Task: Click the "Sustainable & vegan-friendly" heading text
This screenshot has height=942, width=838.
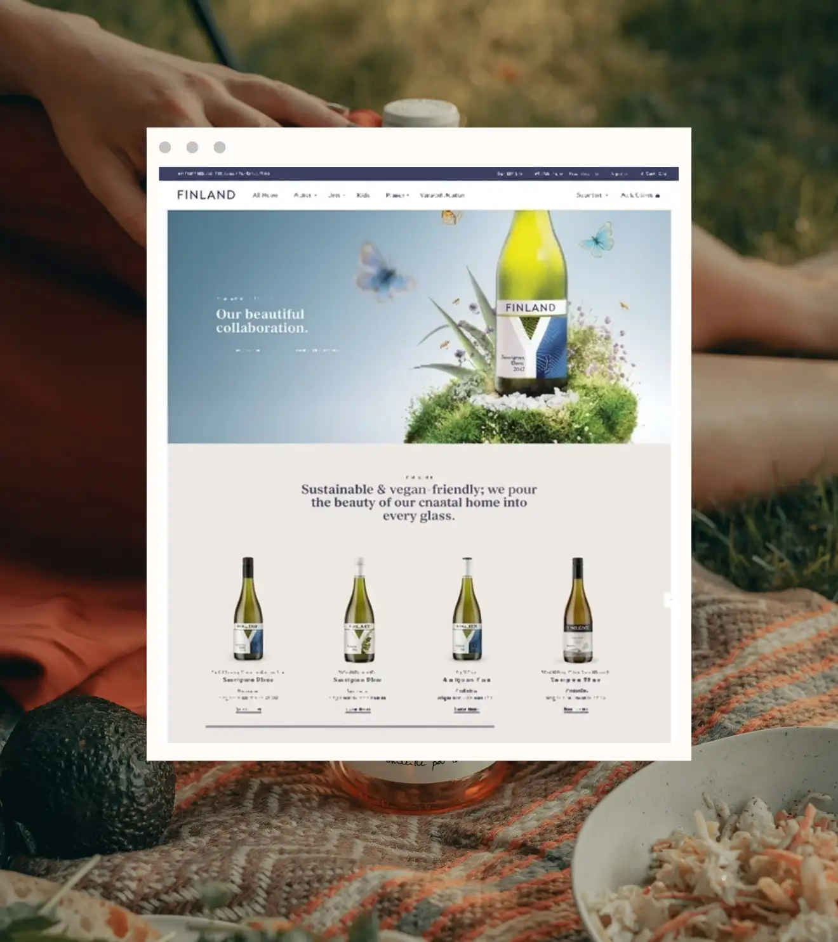Action: 419,502
